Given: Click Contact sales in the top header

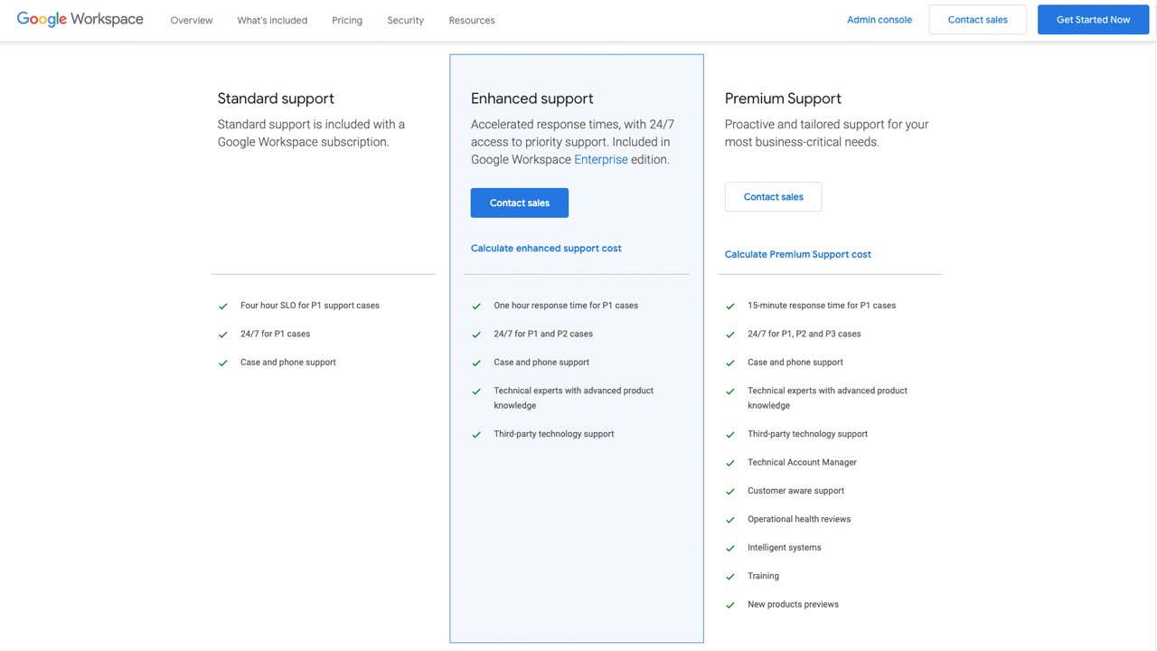Looking at the screenshot, I should 977,20.
